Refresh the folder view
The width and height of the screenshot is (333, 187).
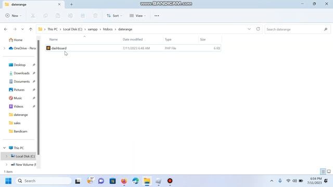258,29
